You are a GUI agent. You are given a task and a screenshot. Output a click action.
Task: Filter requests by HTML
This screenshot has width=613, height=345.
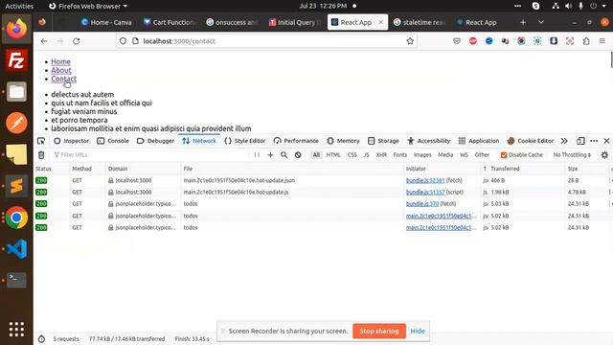click(333, 155)
